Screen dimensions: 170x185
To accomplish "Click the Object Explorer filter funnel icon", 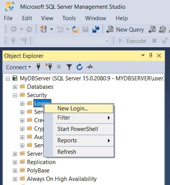I will [69, 67].
